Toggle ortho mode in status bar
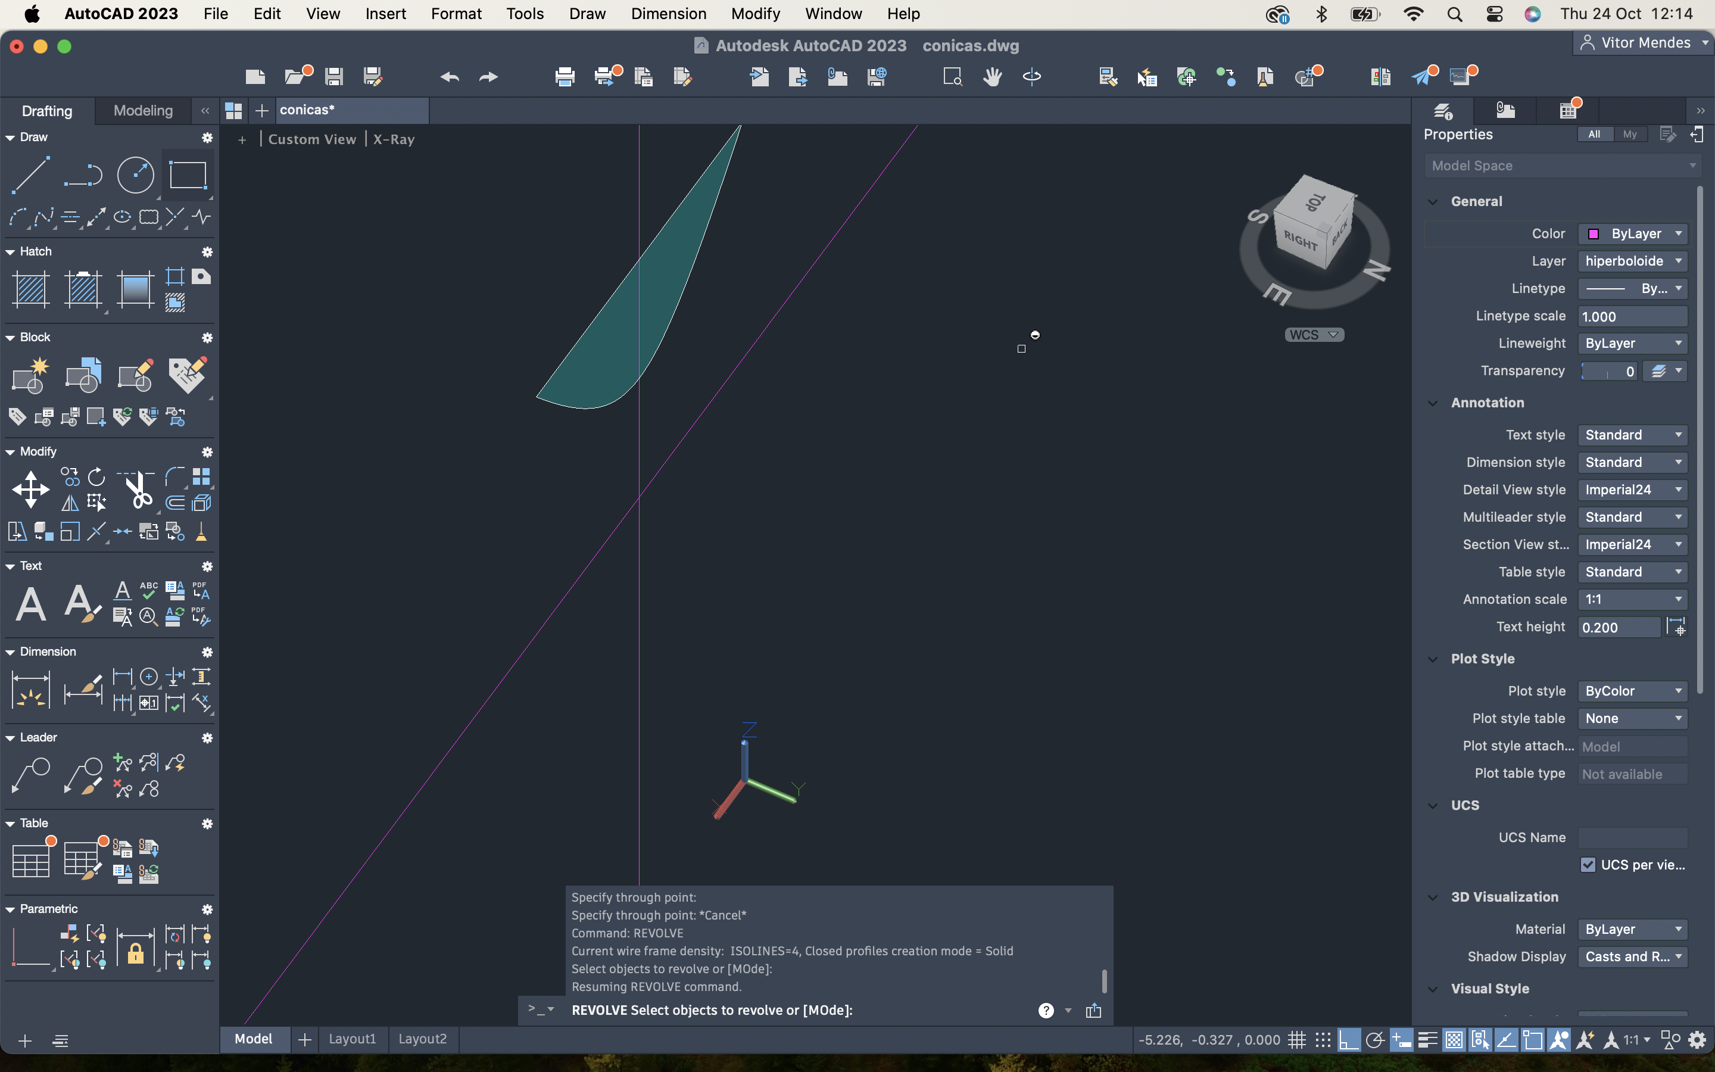Screen dimensions: 1715x1072 click(x=1349, y=1039)
